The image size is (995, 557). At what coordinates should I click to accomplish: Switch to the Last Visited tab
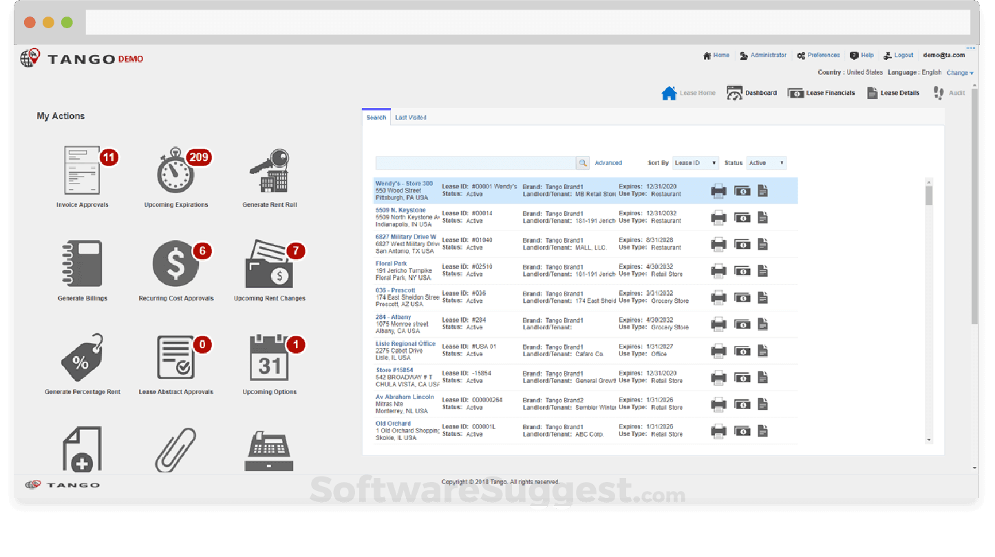point(411,117)
